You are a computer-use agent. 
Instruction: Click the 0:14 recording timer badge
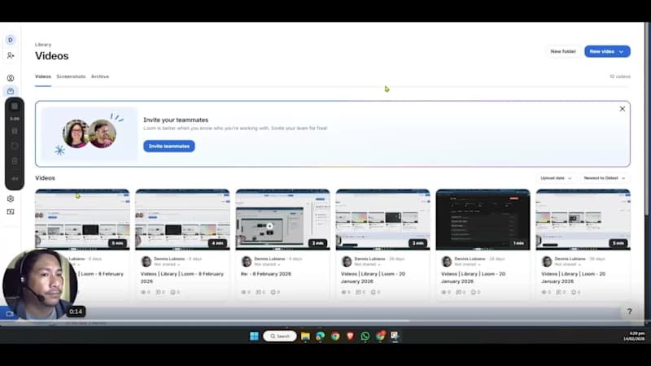(x=76, y=312)
